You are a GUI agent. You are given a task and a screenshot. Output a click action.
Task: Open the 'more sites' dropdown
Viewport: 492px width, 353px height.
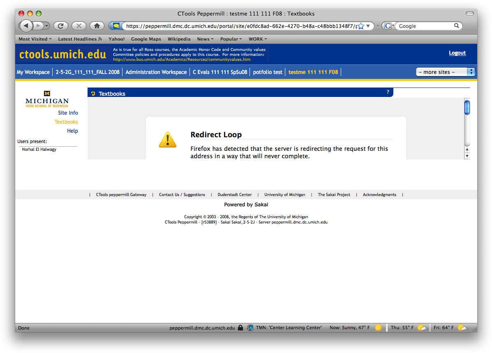point(445,72)
